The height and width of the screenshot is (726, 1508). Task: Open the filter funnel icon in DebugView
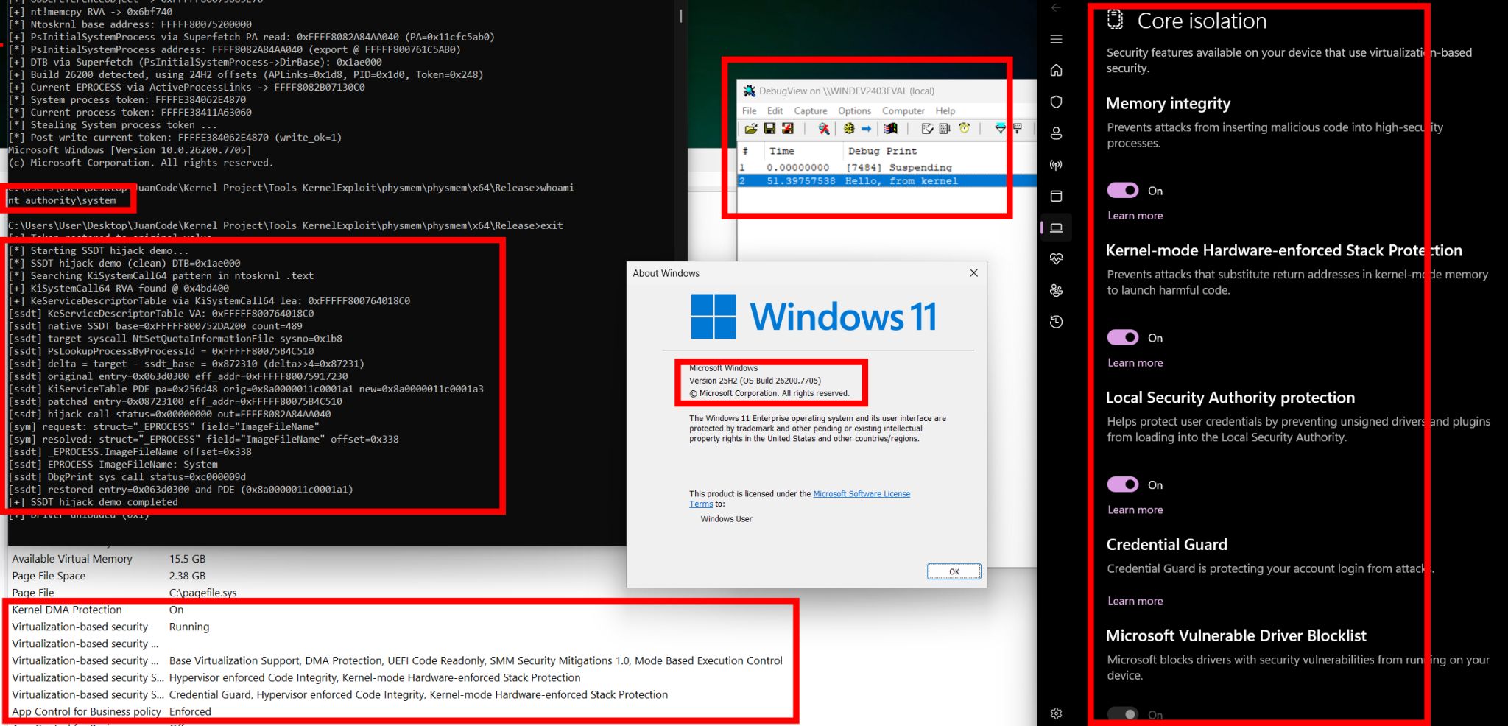[1000, 129]
